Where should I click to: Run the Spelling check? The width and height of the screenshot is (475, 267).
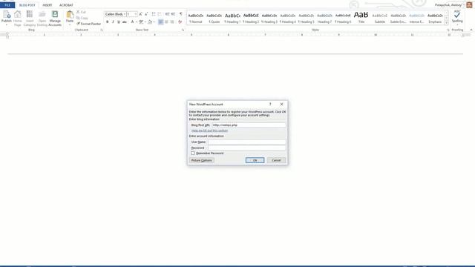coord(457,18)
